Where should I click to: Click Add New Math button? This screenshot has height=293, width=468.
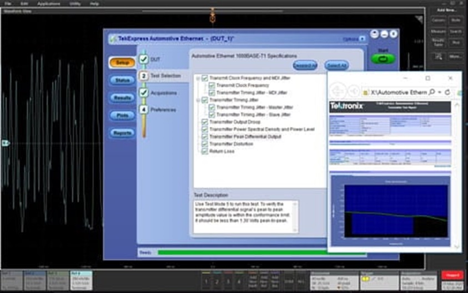click(x=253, y=281)
